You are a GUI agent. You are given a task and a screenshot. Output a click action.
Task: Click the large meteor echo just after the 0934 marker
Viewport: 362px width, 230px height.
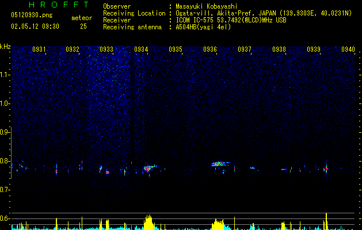click(x=150, y=168)
